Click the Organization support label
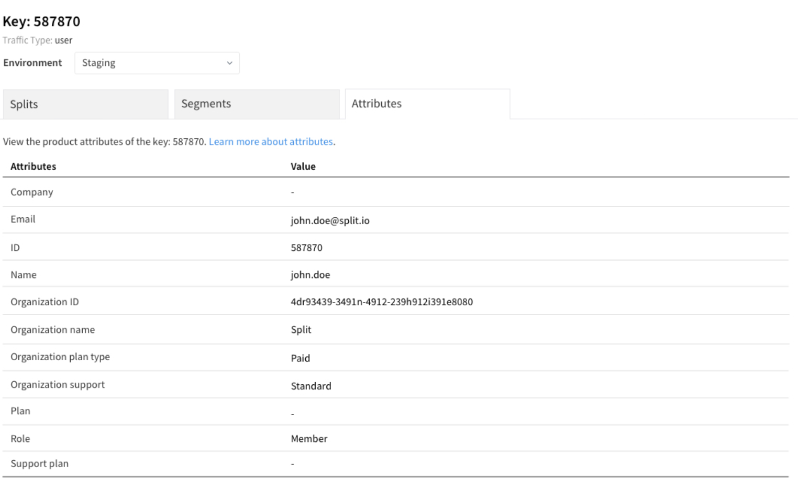The height and width of the screenshot is (488, 798). (x=58, y=385)
